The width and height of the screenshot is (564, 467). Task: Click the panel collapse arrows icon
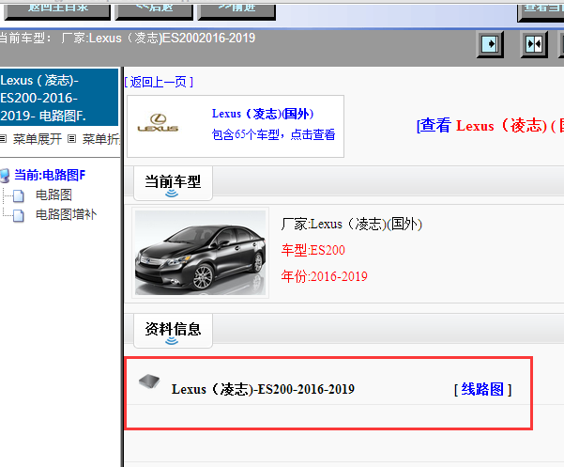pyautogui.click(x=534, y=45)
